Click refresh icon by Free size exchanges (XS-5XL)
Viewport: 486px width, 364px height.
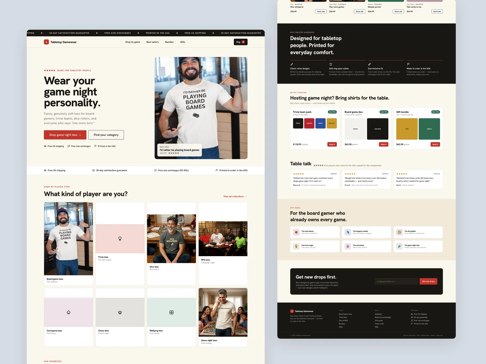pos(156,170)
